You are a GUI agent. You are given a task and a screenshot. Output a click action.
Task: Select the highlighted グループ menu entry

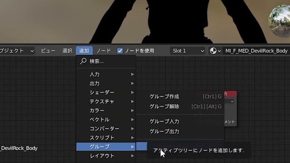point(106,147)
